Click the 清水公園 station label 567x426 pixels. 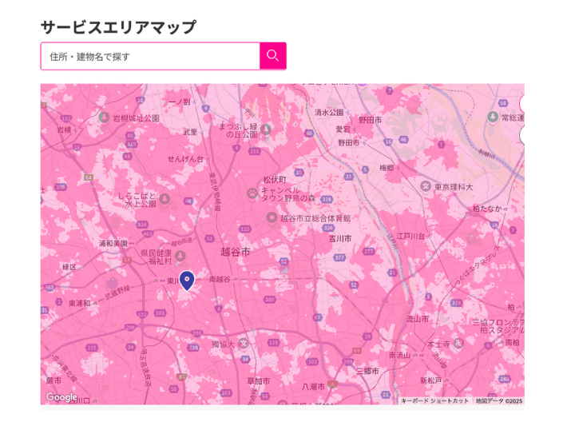(329, 112)
